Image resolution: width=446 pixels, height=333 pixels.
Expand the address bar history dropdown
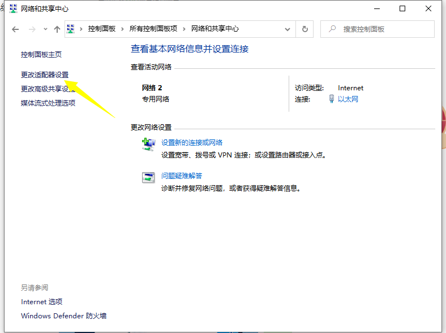pos(288,29)
